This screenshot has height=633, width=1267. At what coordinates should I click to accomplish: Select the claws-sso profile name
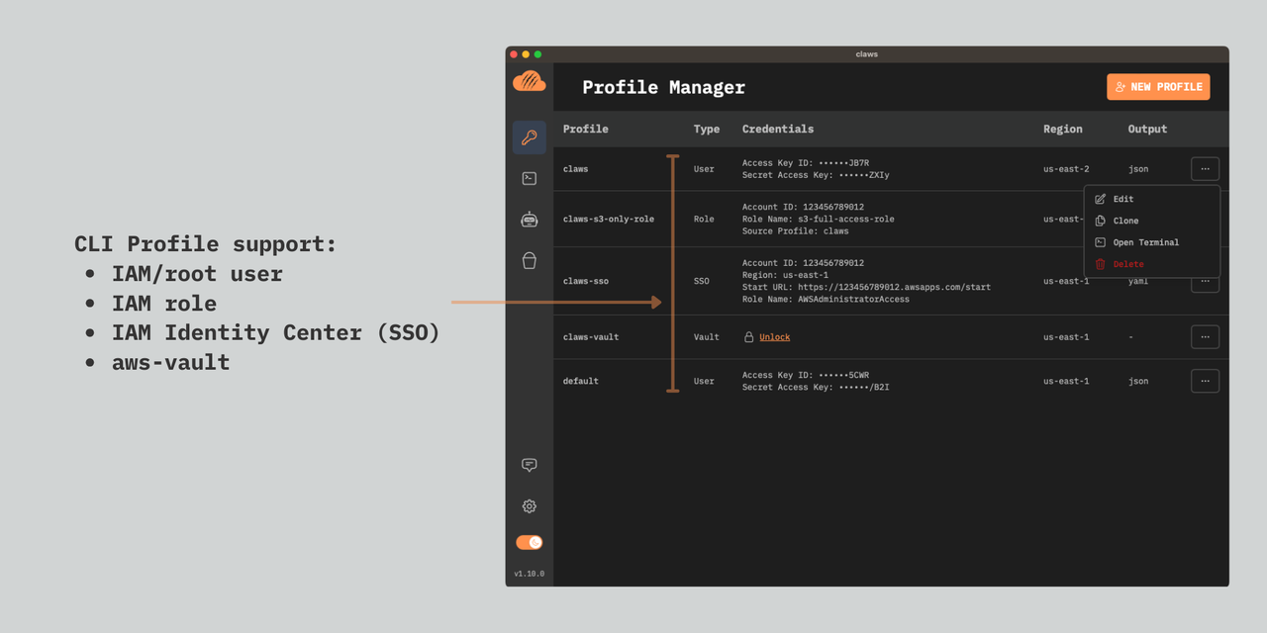click(x=586, y=281)
